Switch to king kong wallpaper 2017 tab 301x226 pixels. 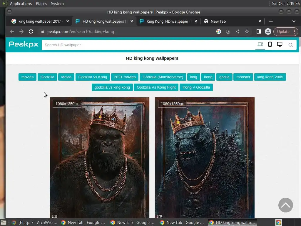click(39, 21)
